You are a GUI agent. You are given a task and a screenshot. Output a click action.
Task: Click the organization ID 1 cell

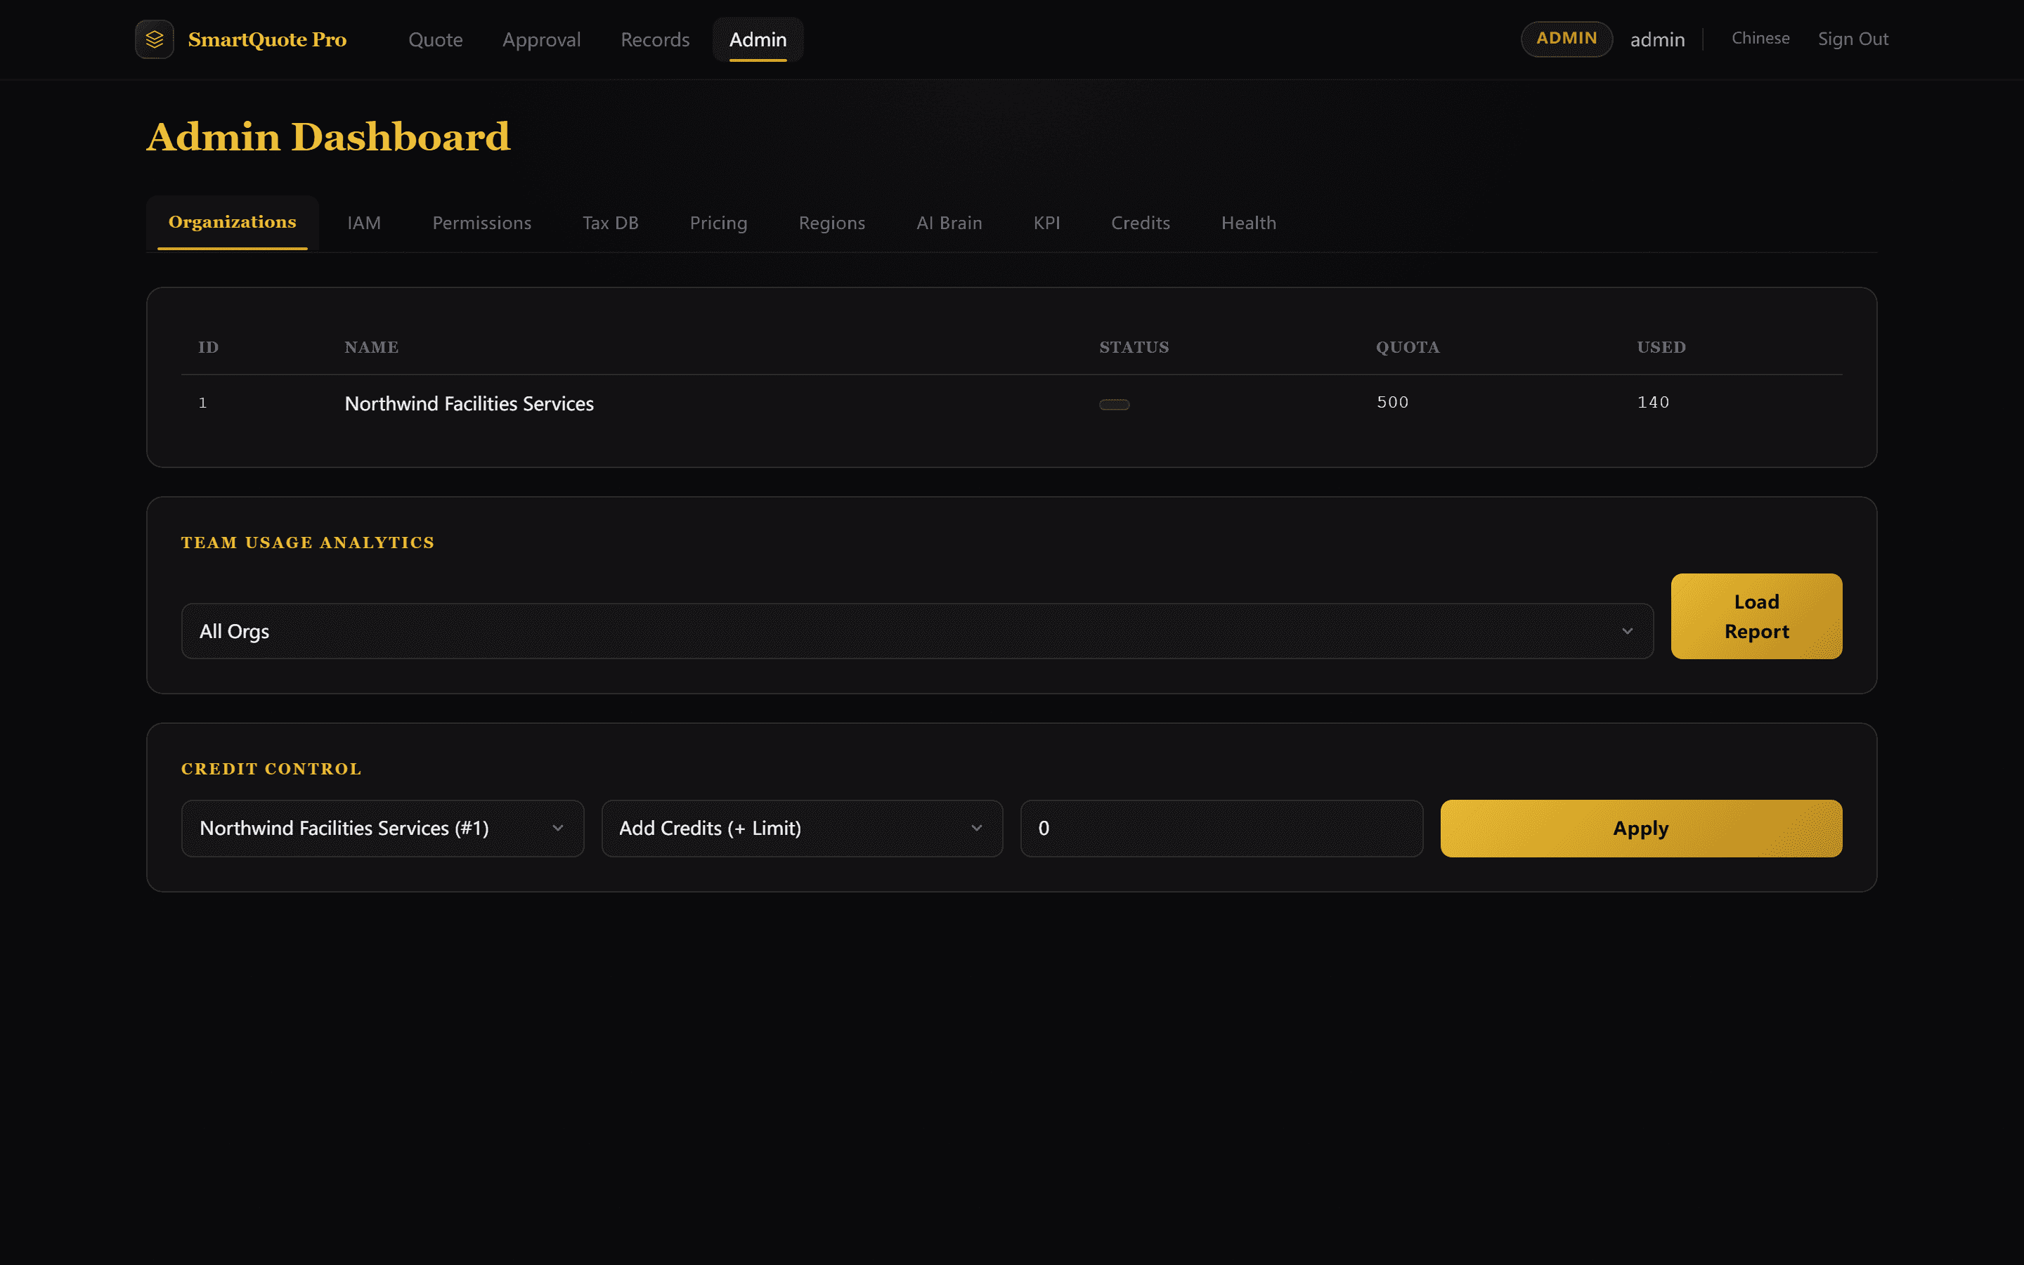tap(202, 403)
